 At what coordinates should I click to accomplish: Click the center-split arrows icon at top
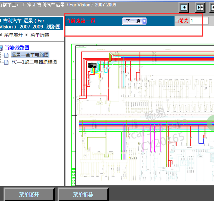tap(200, 7)
